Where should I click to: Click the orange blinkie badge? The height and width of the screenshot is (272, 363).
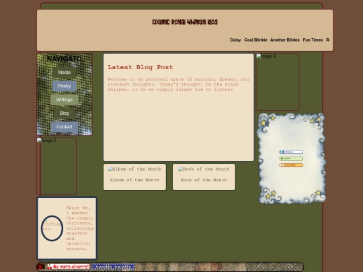click(x=291, y=165)
